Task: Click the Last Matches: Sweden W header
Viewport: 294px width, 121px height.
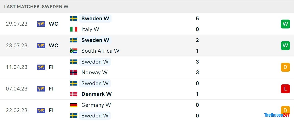Action: click(36, 7)
